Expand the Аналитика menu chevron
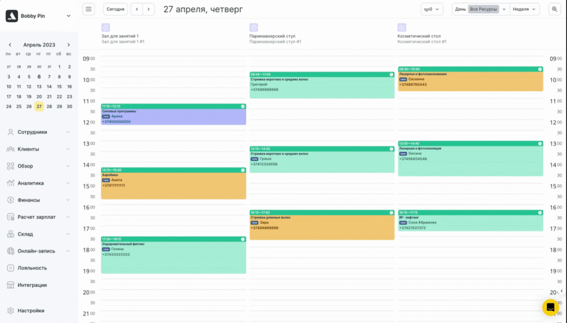567x323 pixels. click(x=68, y=183)
